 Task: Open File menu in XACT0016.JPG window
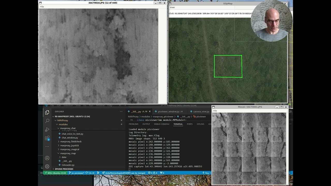pos(42,7)
